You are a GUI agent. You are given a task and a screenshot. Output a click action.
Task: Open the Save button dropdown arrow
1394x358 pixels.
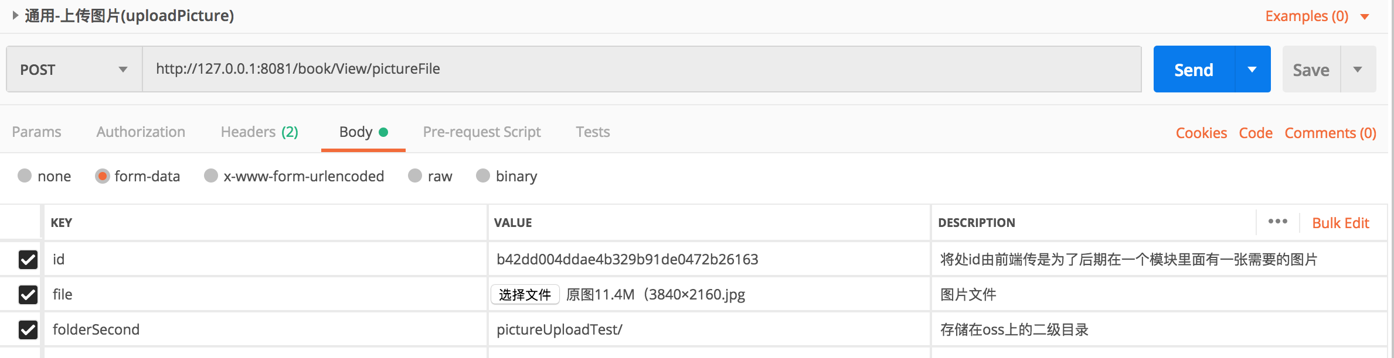1359,68
